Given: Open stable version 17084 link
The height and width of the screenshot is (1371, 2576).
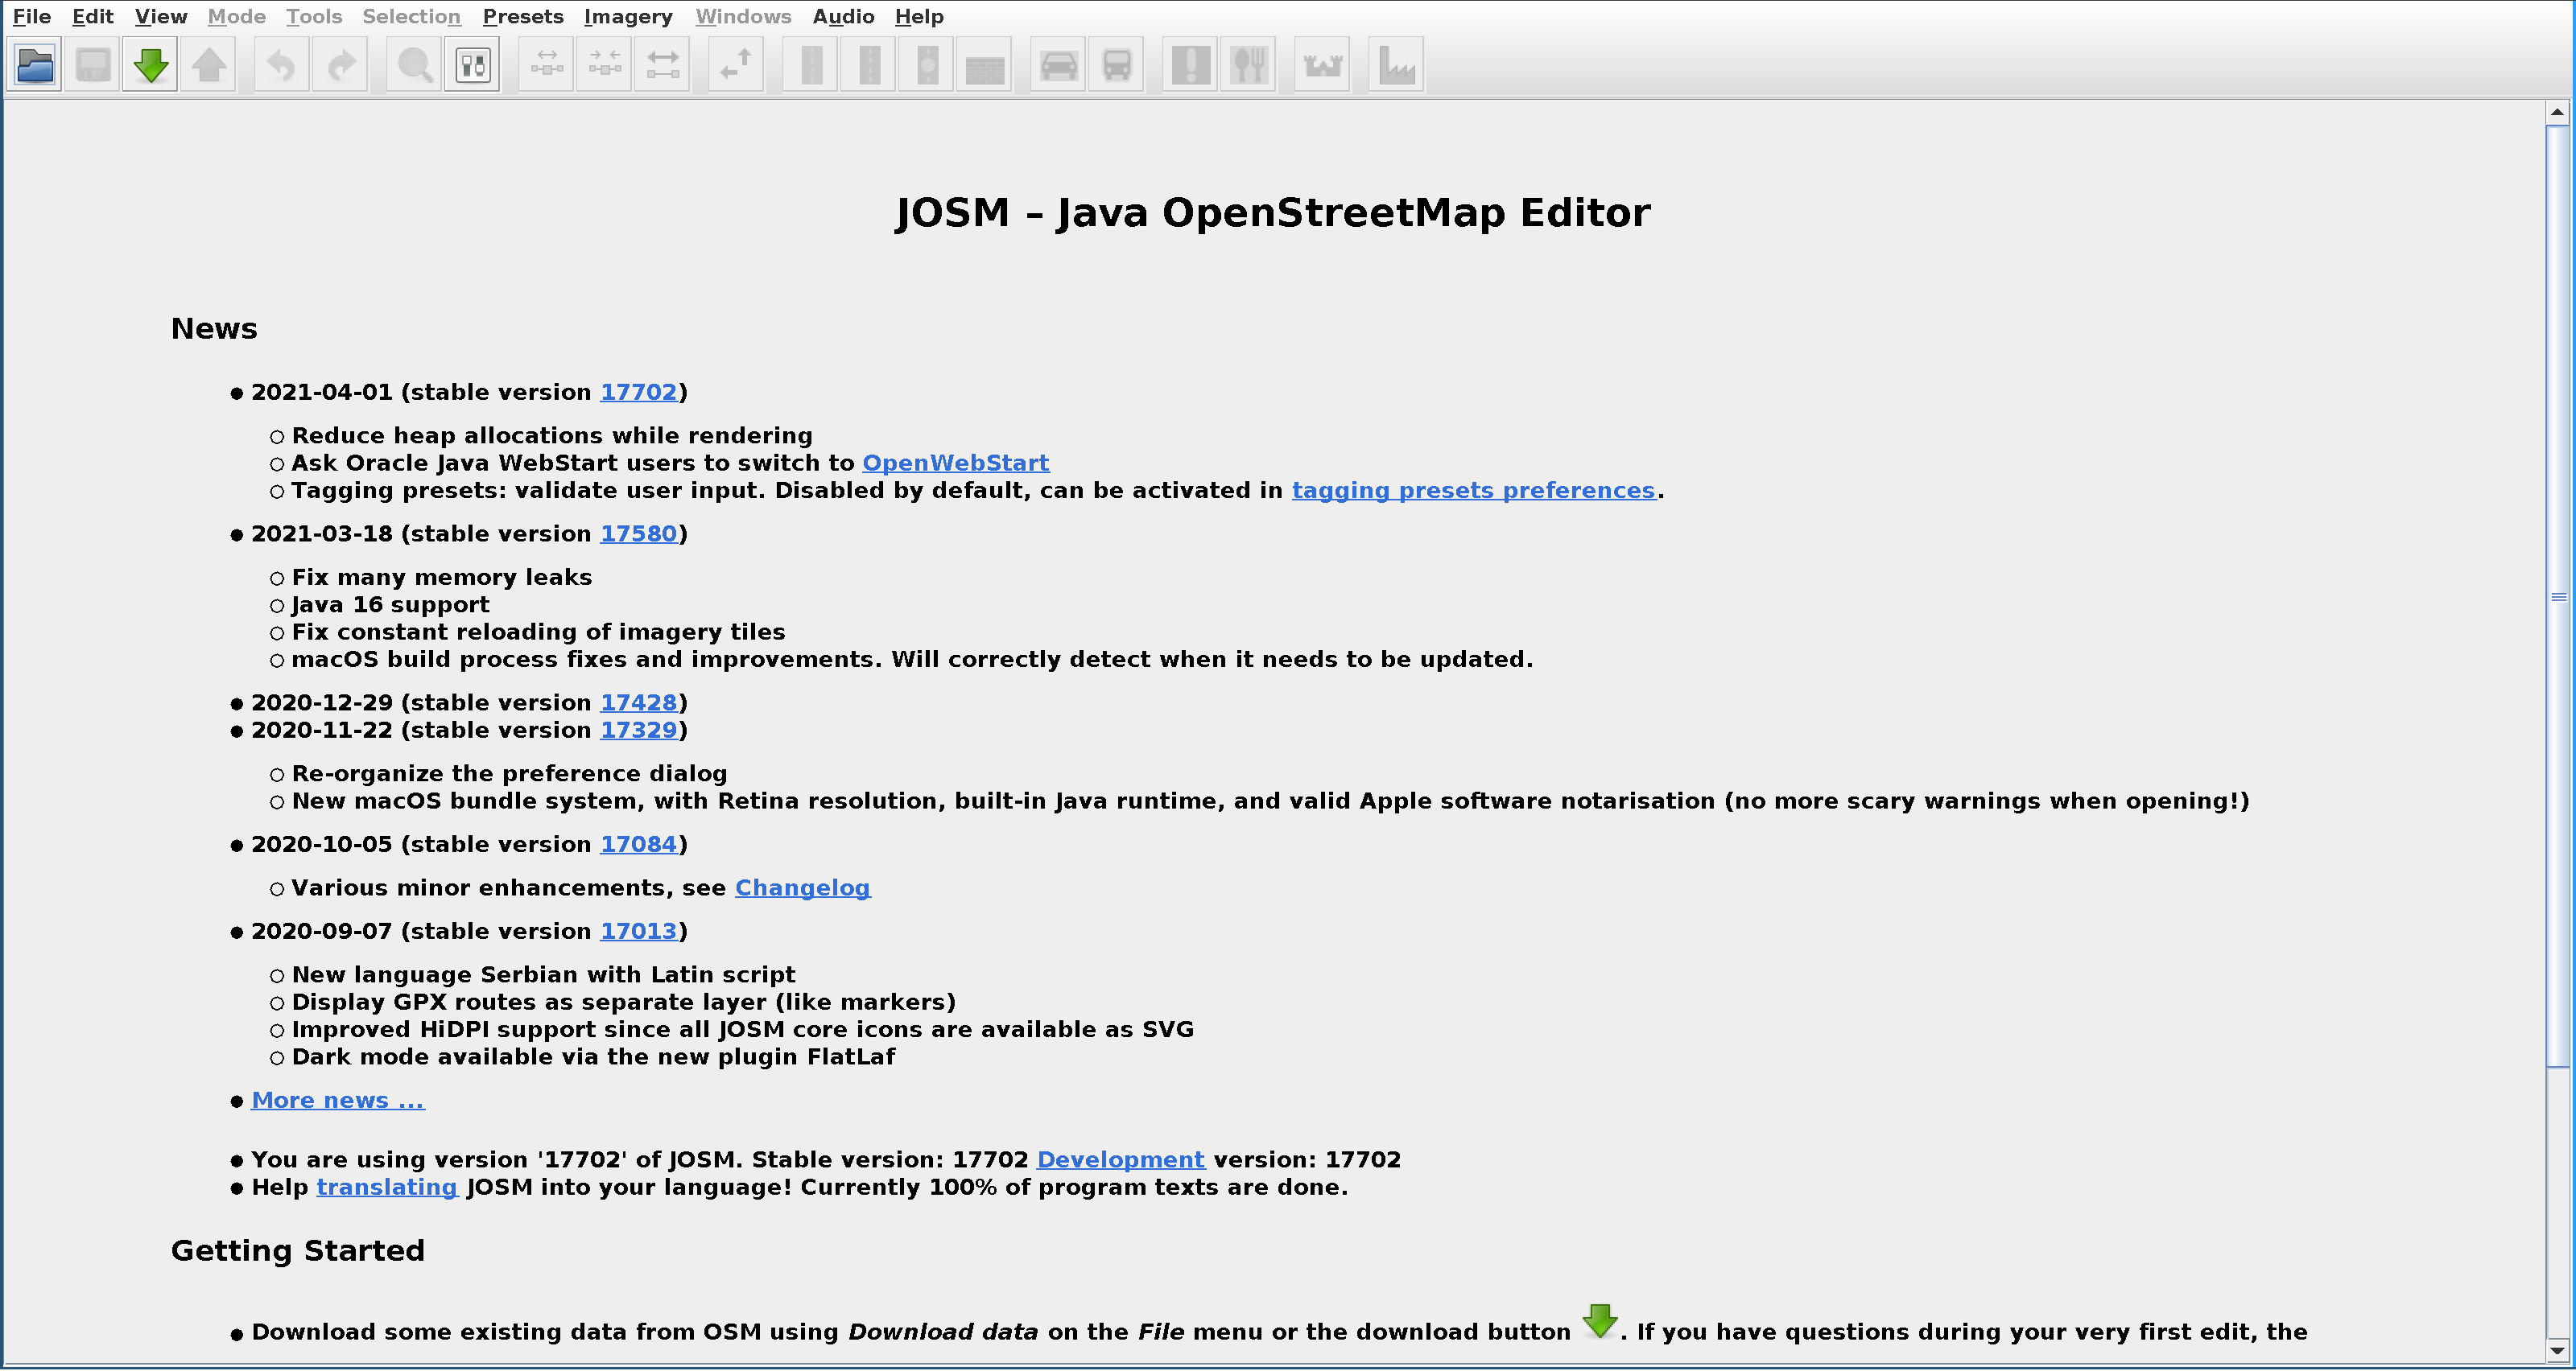Looking at the screenshot, I should (x=639, y=844).
